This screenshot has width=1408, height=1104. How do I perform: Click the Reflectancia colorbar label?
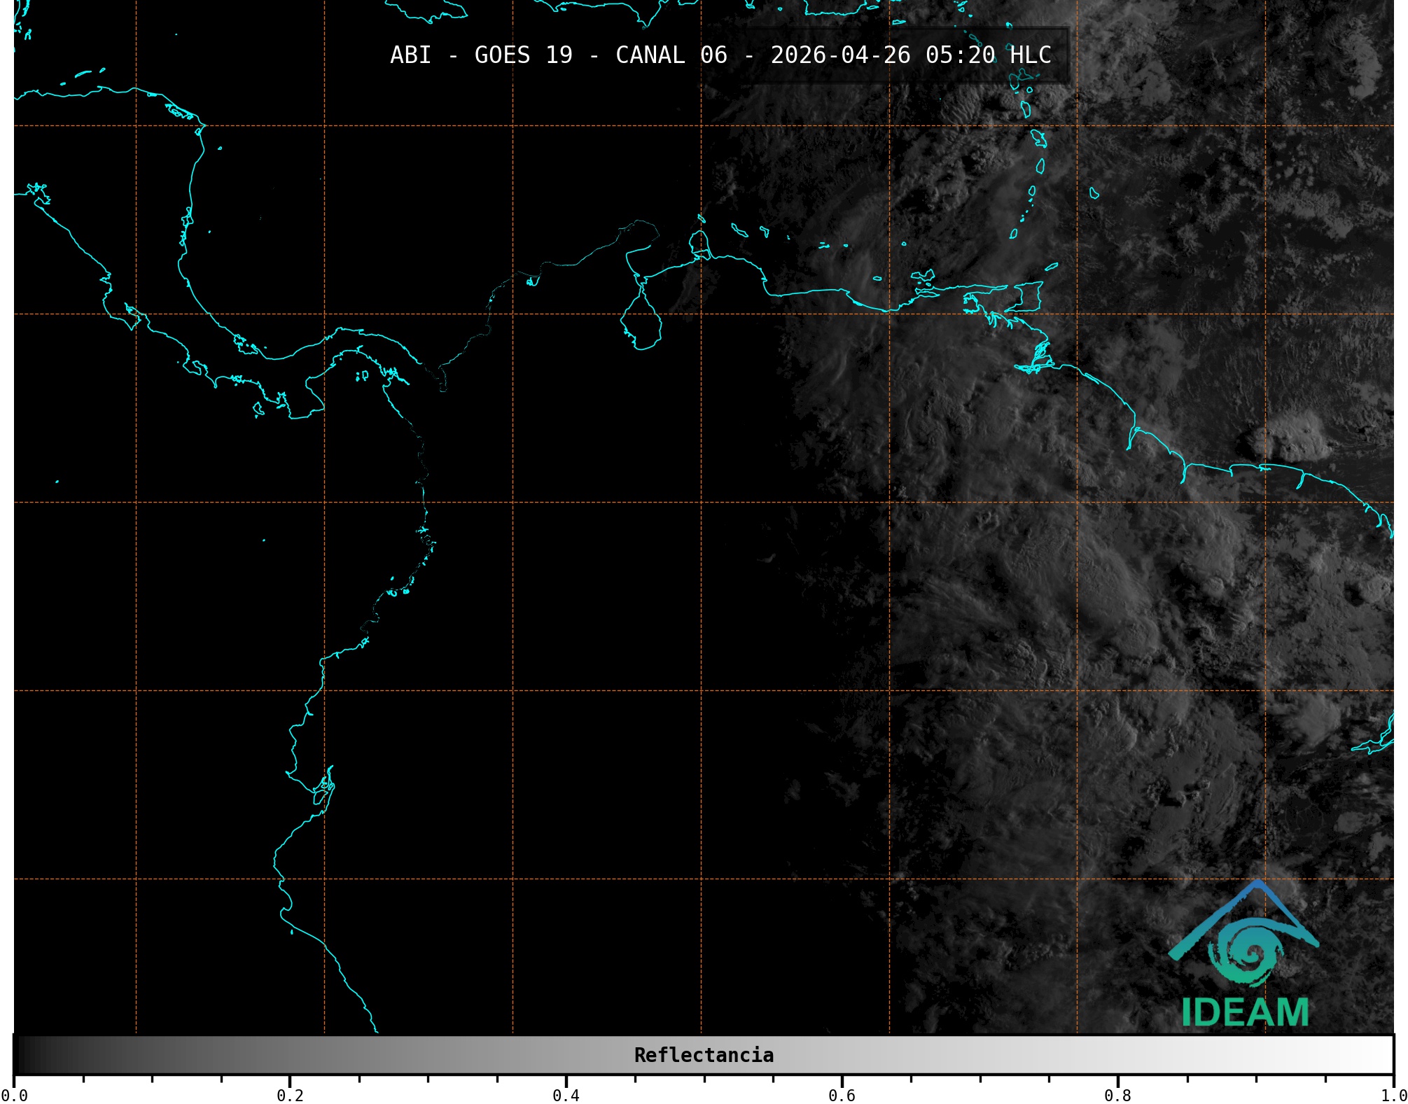click(x=704, y=1055)
